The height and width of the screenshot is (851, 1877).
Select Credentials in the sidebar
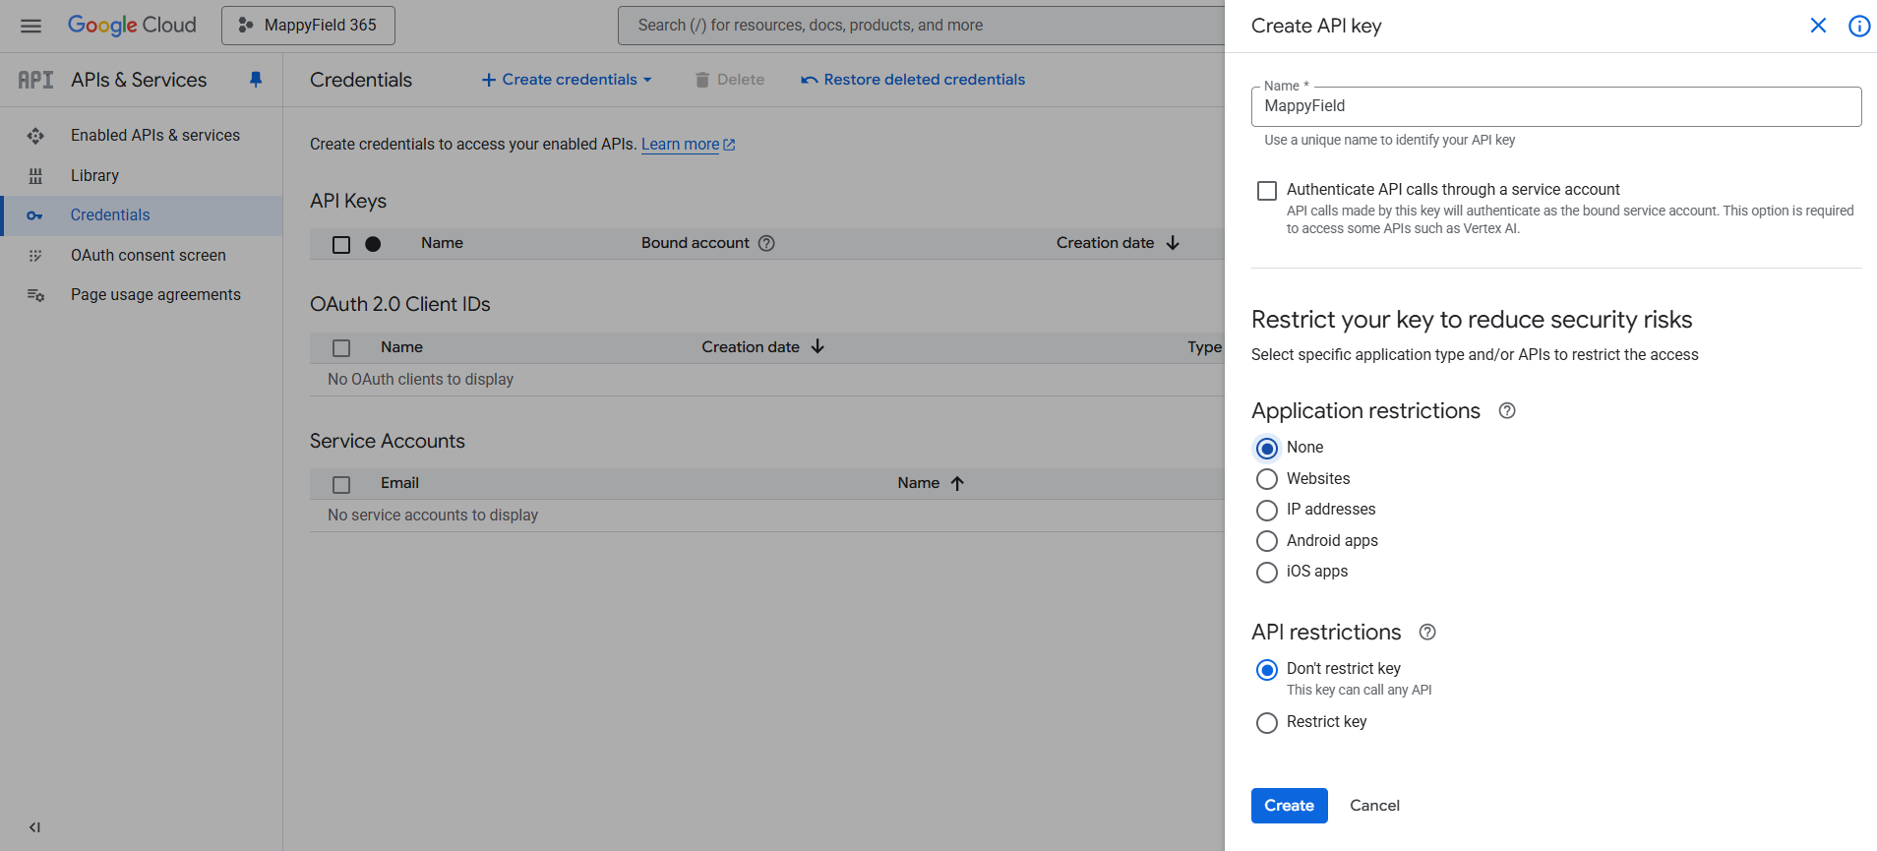pyautogui.click(x=110, y=214)
